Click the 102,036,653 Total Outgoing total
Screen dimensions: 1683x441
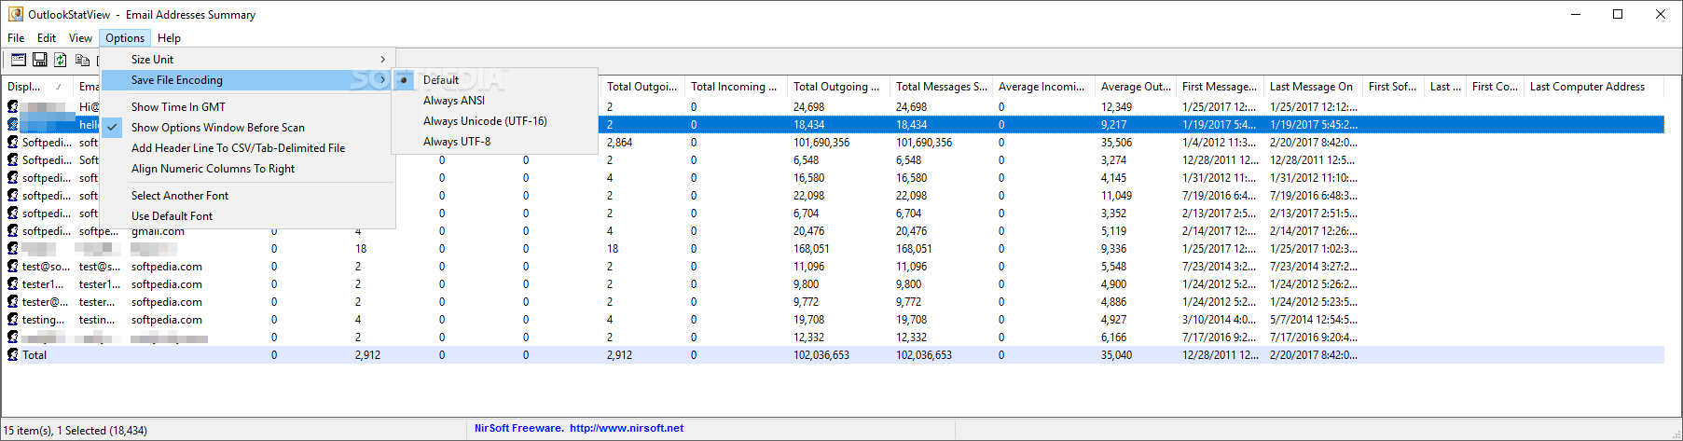pyautogui.click(x=821, y=355)
